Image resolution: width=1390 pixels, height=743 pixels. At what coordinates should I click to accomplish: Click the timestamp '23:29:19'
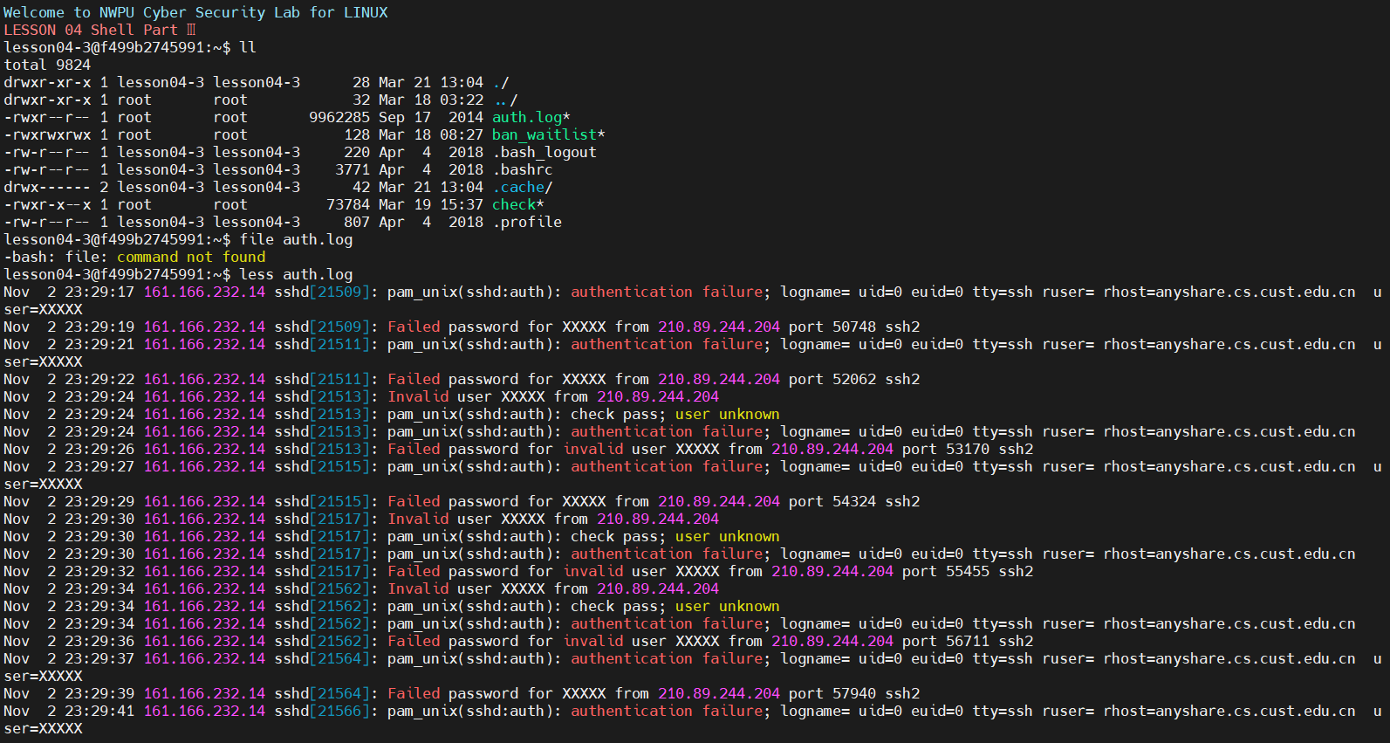pyautogui.click(x=99, y=327)
